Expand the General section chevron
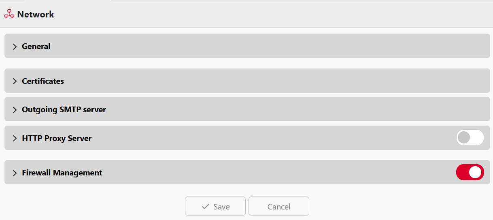The height and width of the screenshot is (220, 493). point(15,47)
